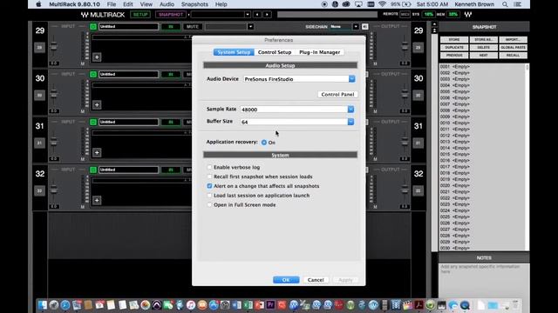
Task: Click OK in the Preferences dialog
Action: point(286,280)
